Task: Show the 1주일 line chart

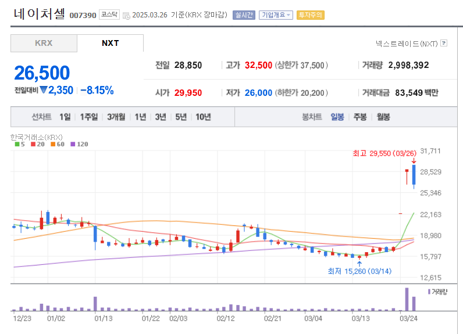Action: pyautogui.click(x=89, y=117)
